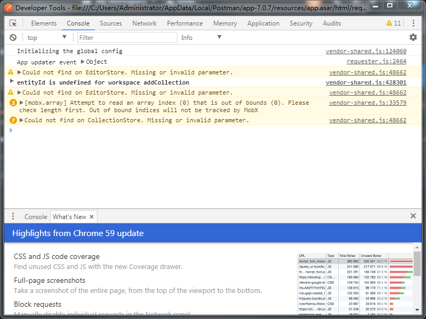Open the Elements tab

click(44, 23)
